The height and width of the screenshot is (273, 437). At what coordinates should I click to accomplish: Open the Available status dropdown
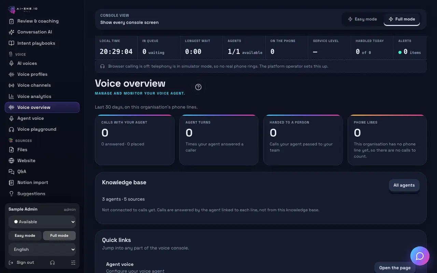42,222
